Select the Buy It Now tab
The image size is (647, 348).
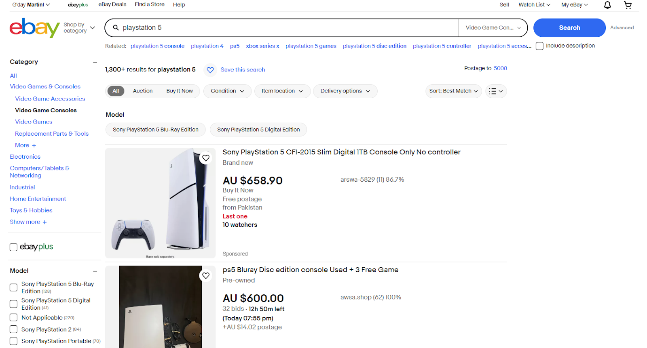tap(180, 91)
